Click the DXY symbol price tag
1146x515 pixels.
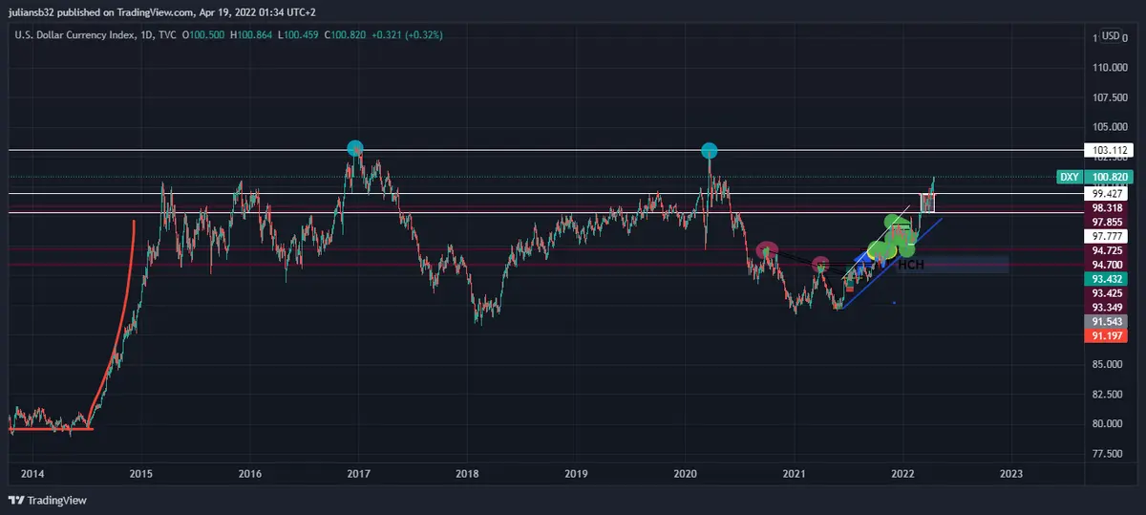coord(1069,177)
